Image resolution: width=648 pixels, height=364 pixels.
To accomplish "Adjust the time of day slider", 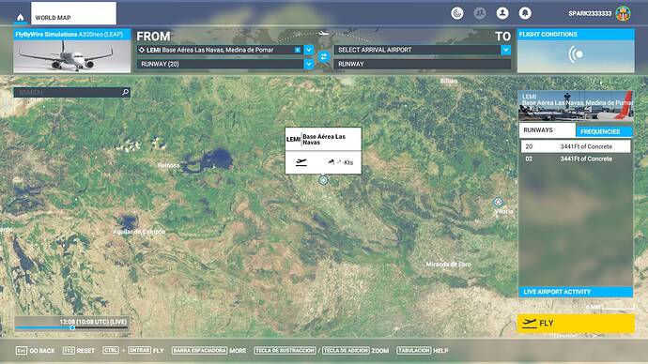I will [x=72, y=327].
